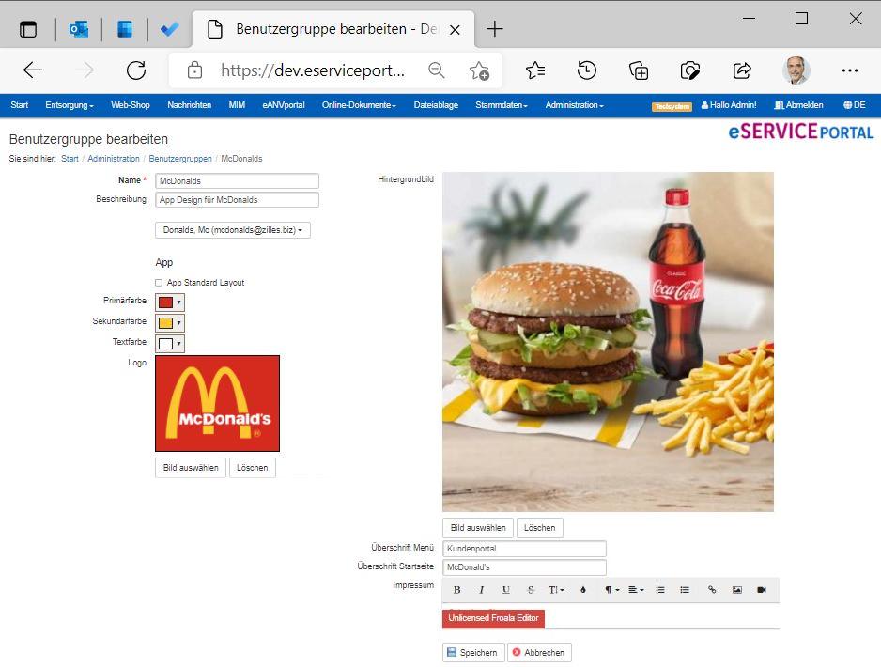The width and height of the screenshot is (881, 667).
Task: Expand the Online-Dokumente menu
Action: 359,105
